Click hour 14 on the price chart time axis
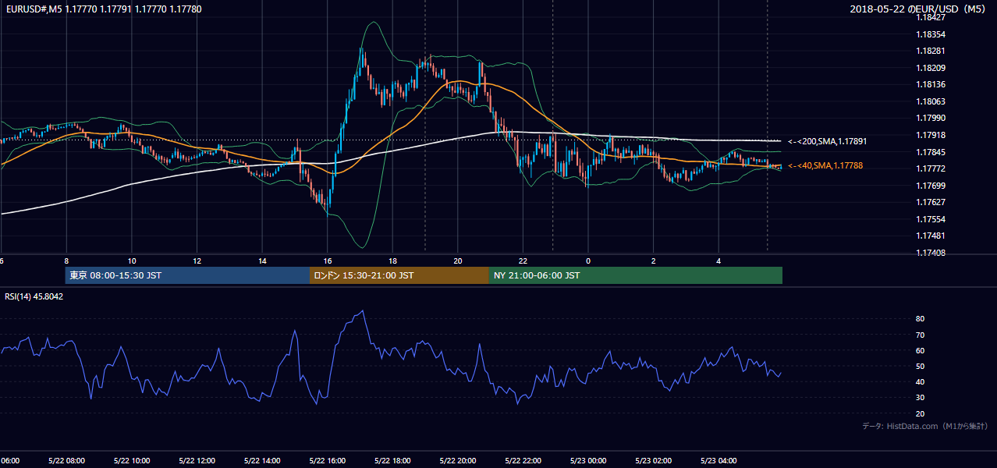This screenshot has height=468, width=997. [262, 261]
